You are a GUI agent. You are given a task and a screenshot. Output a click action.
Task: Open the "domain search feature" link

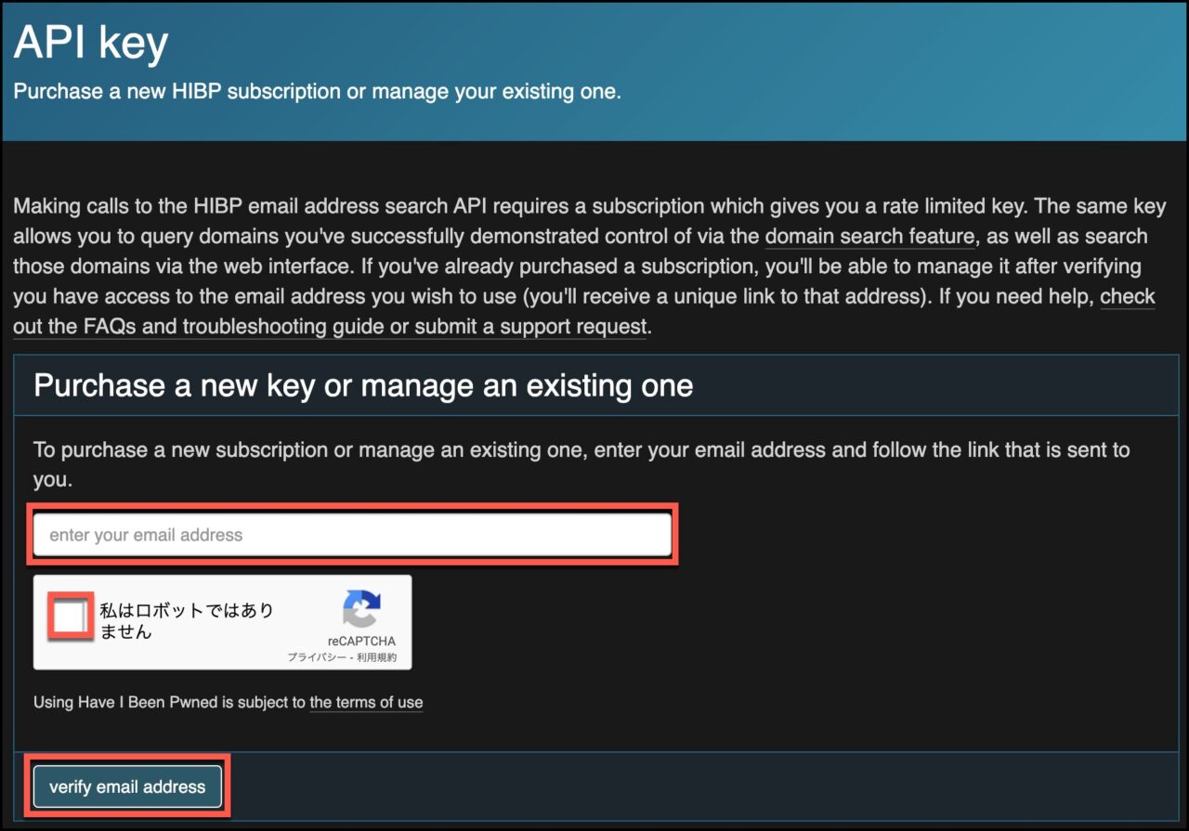coord(869,237)
